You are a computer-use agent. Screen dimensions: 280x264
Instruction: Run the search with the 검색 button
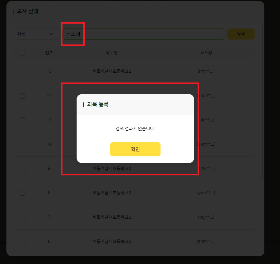241,34
